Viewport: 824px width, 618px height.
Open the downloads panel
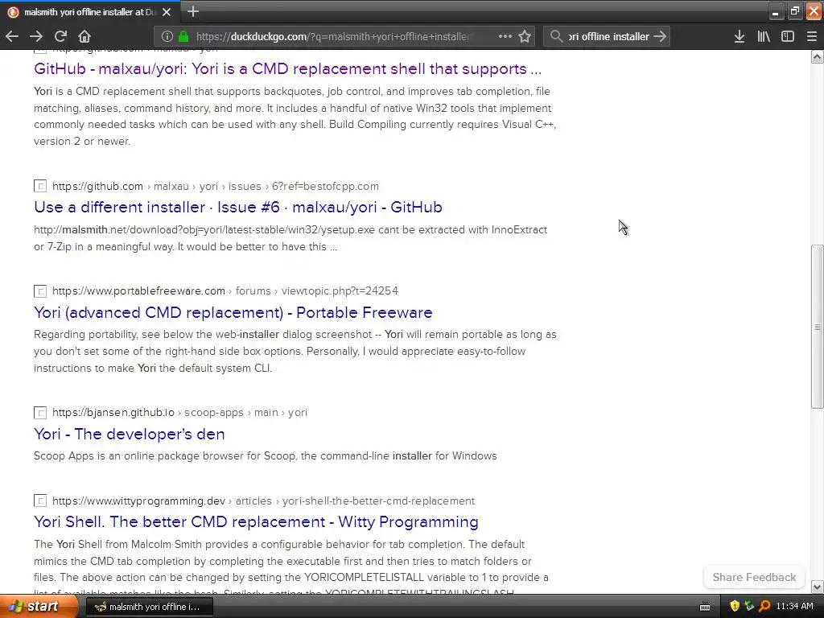(x=739, y=36)
